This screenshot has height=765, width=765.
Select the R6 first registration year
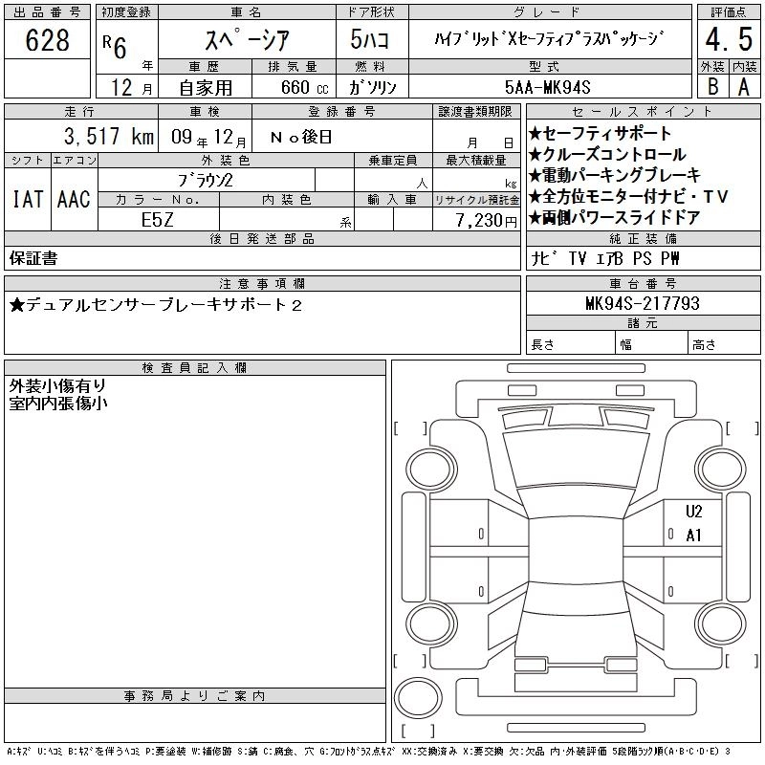115,47
